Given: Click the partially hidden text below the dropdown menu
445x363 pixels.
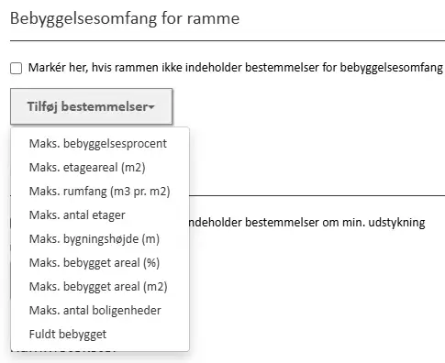Looking at the screenshot, I should (64, 352).
